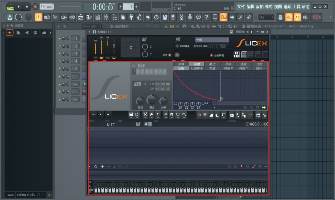The image size is (335, 200).
Task: Open the Slicex plugin menu arrow in title bar
Action: point(89,32)
